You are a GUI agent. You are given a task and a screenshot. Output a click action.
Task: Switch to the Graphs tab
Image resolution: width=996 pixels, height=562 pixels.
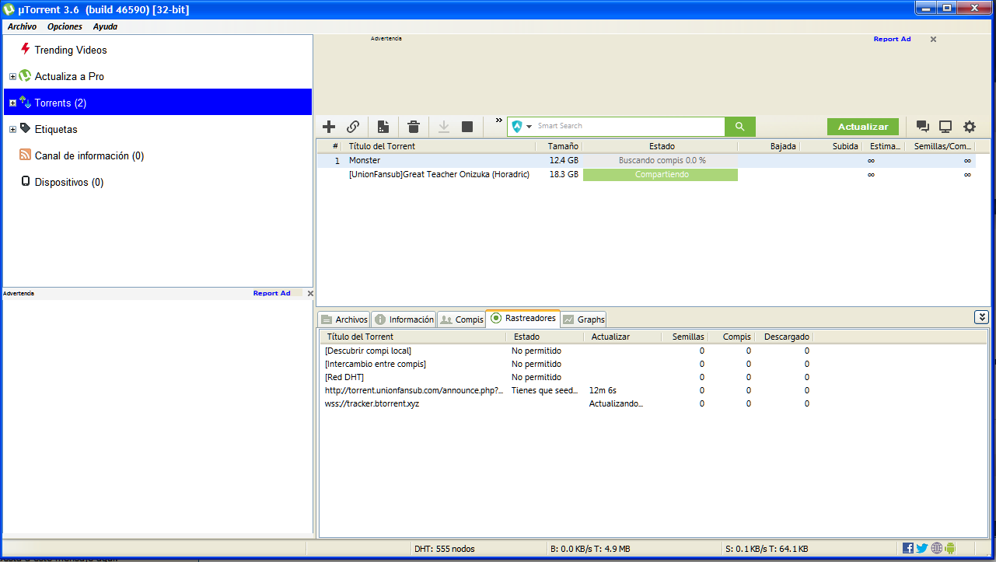[583, 319]
